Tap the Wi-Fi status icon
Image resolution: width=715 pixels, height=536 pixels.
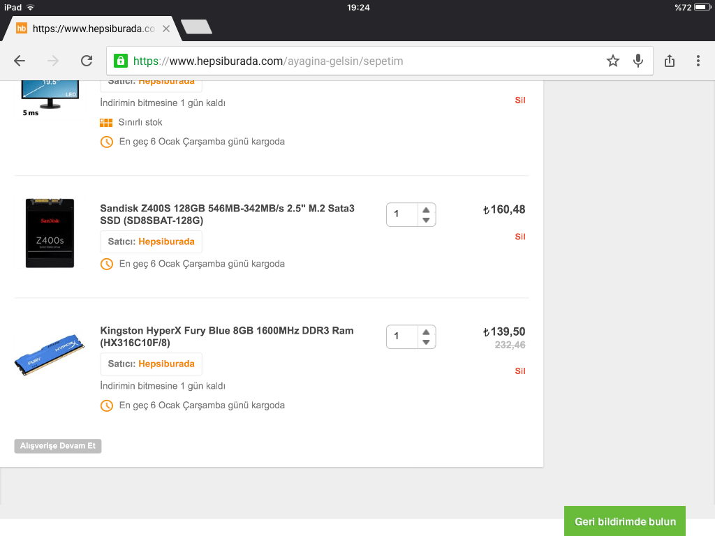pyautogui.click(x=31, y=7)
